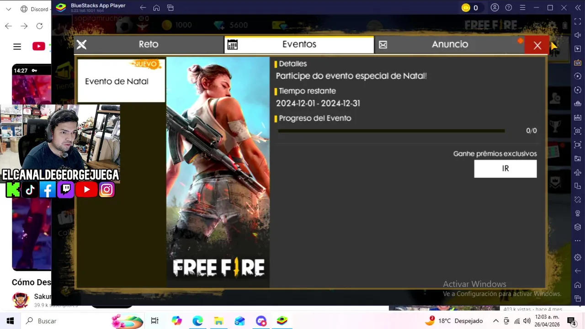Rotate the screen via BlueStacks sidebar icon
585x329 pixels.
click(578, 186)
